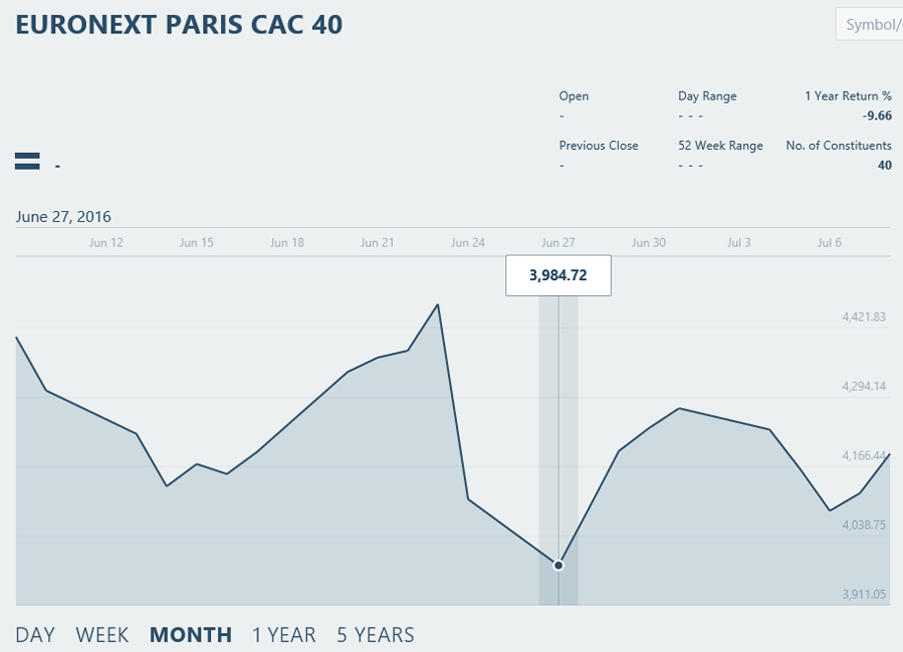903x652 pixels.
Task: Click the 3,984.72 value tooltip
Action: 558,275
